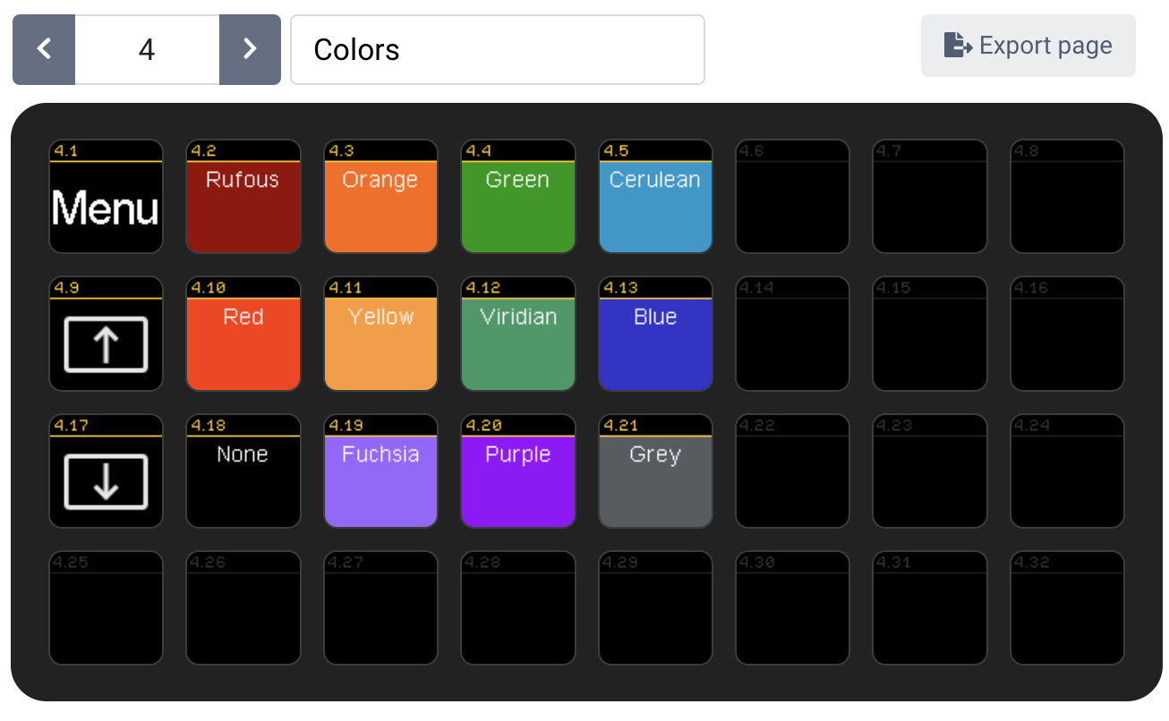Go to next page with right chevron

point(250,49)
